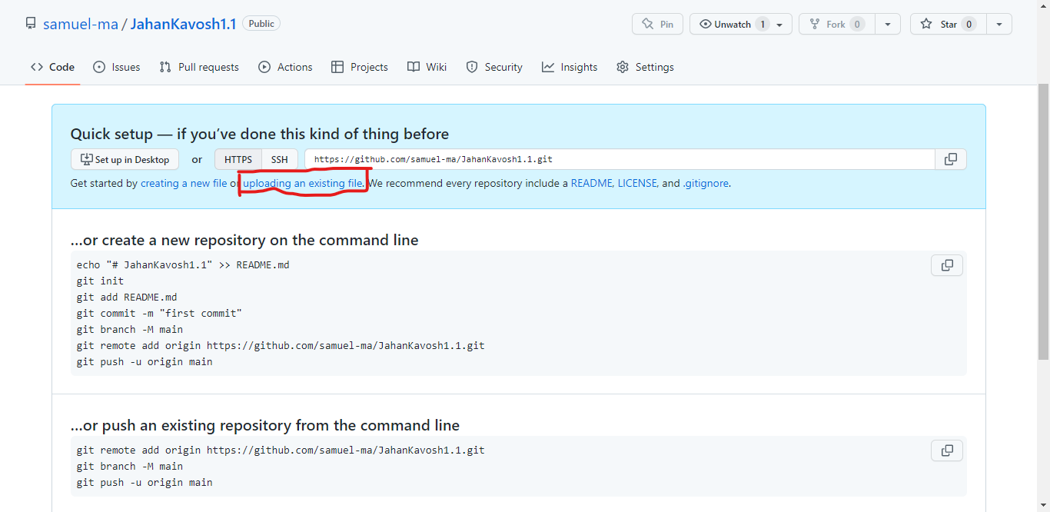Select the HTTPS protocol option
1050x512 pixels.
coord(238,159)
